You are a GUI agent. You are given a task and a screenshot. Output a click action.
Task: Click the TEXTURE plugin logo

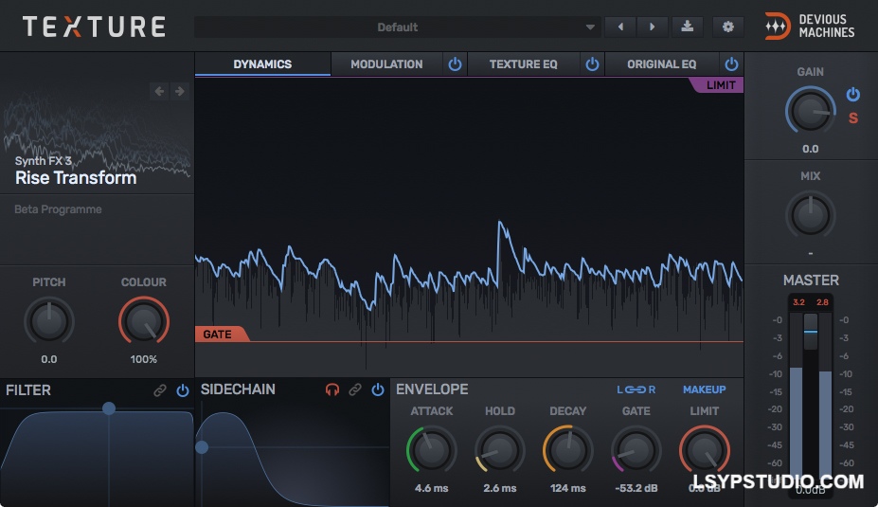coord(94,27)
